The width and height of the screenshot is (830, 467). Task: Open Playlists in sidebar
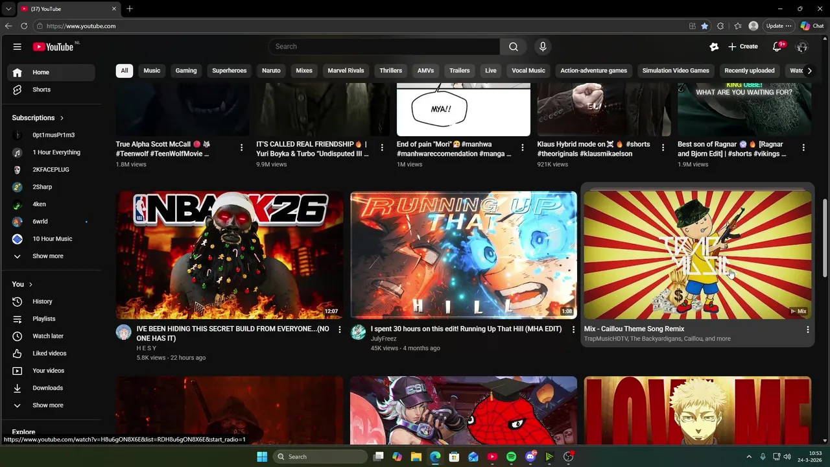[51, 319]
